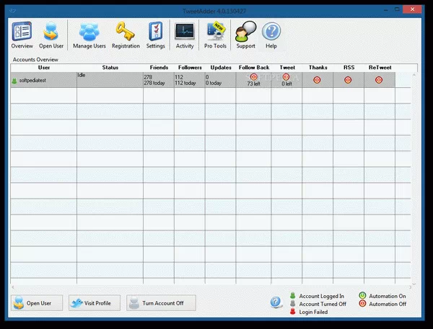Screen dimensions: 433x329
Task: Click the Account Logged In legend icon
Action: (293, 296)
